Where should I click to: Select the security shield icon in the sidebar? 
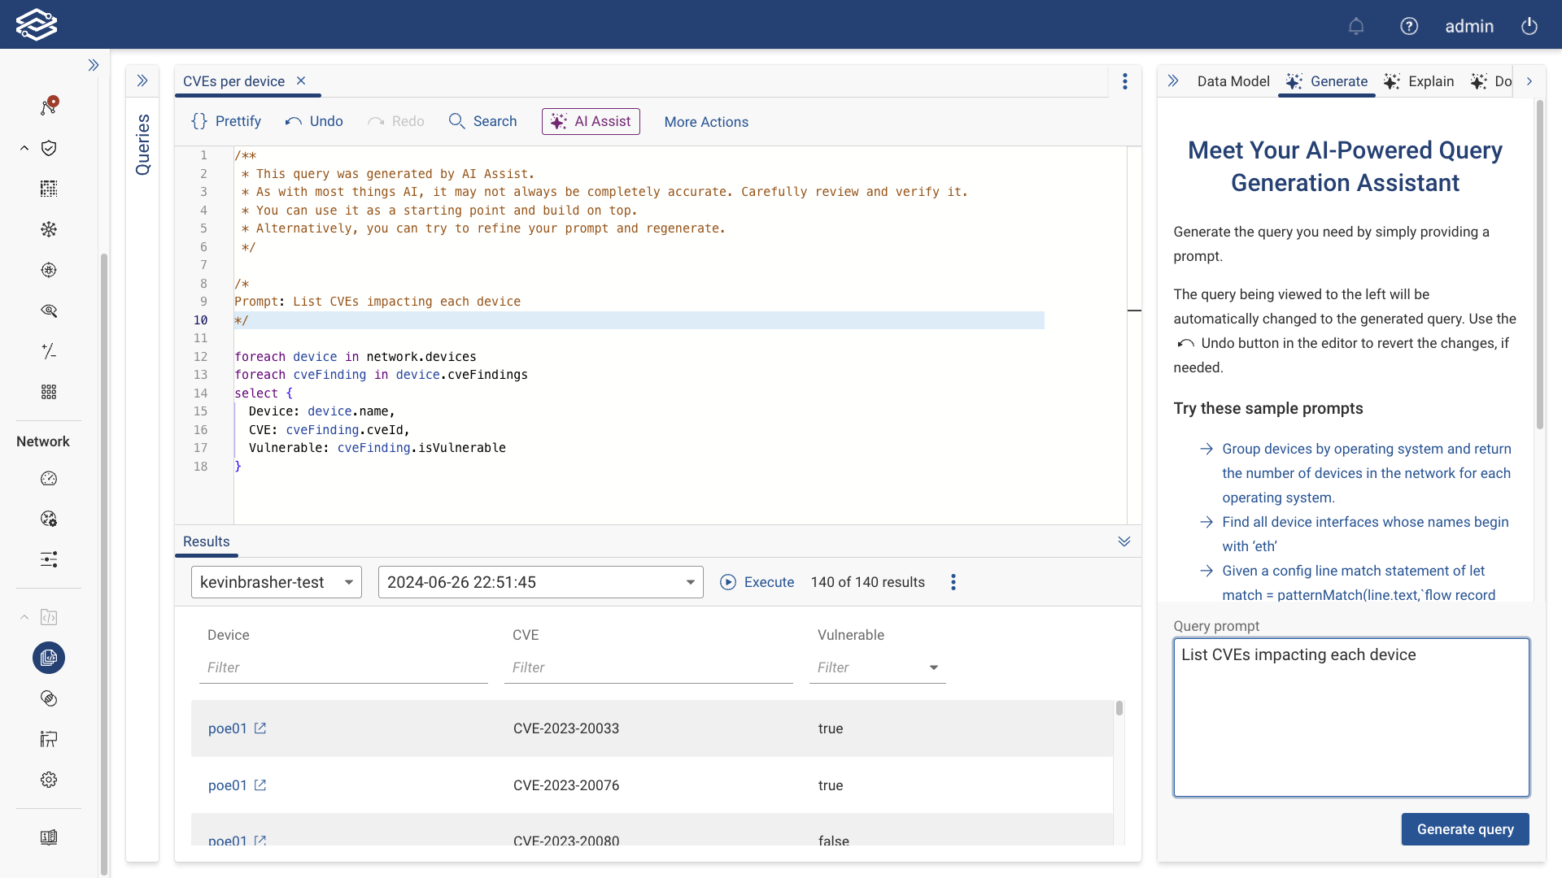(49, 148)
